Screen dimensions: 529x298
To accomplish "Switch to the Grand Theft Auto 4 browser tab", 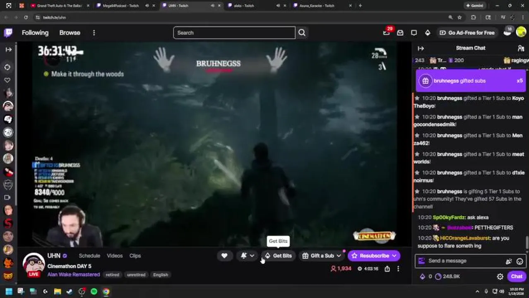I will (x=60, y=5).
